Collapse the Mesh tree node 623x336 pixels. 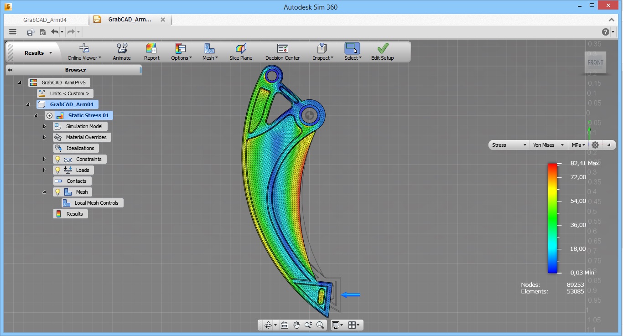44,192
